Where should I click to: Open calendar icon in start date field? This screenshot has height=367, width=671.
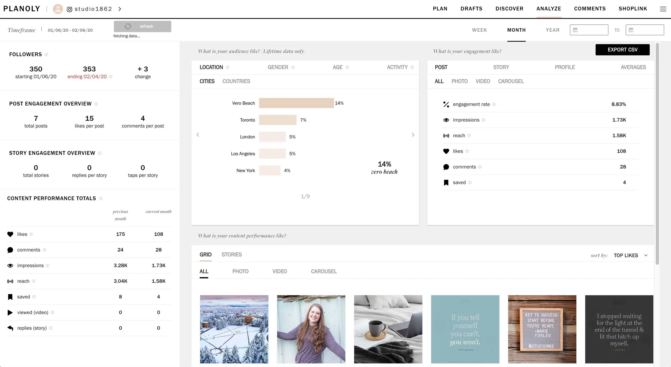[x=575, y=30]
